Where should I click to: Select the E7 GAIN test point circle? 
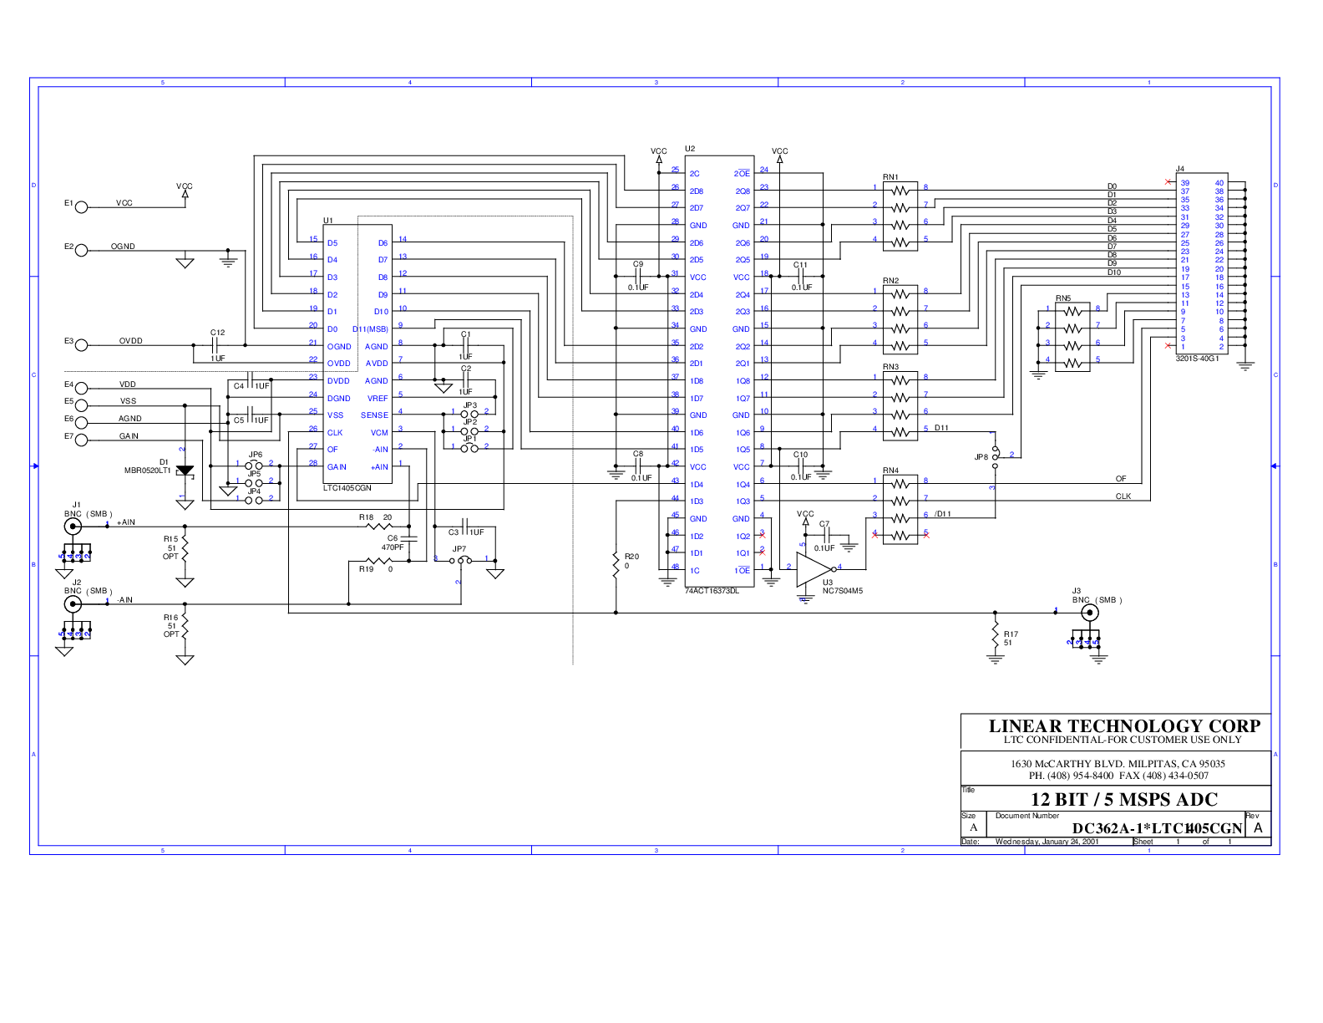click(81, 440)
